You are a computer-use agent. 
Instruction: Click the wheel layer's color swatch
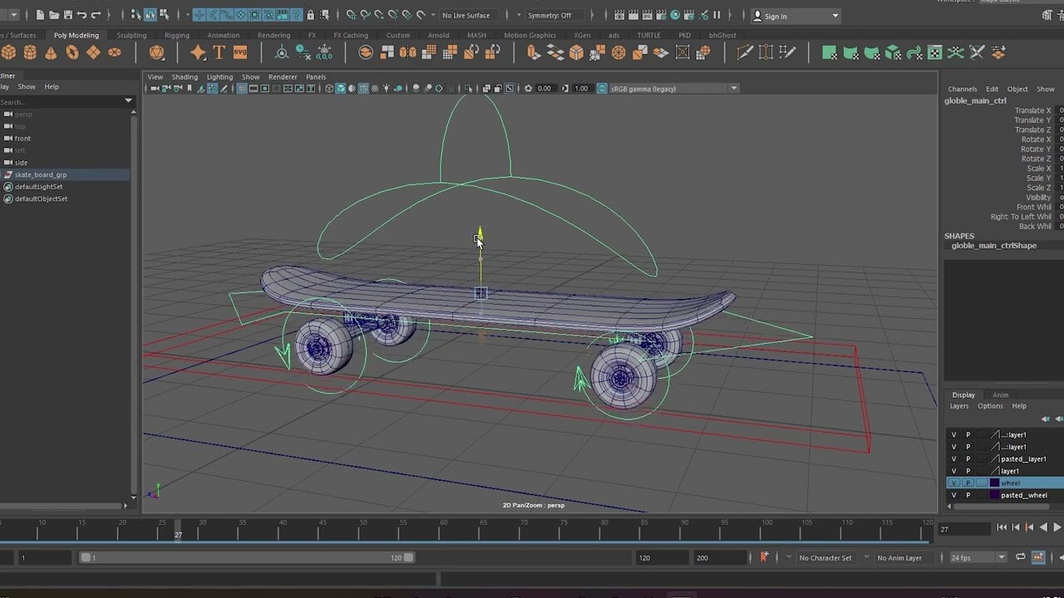[x=994, y=483]
